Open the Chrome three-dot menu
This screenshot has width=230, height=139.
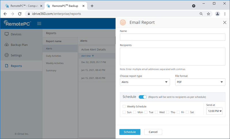pyautogui.click(x=225, y=14)
